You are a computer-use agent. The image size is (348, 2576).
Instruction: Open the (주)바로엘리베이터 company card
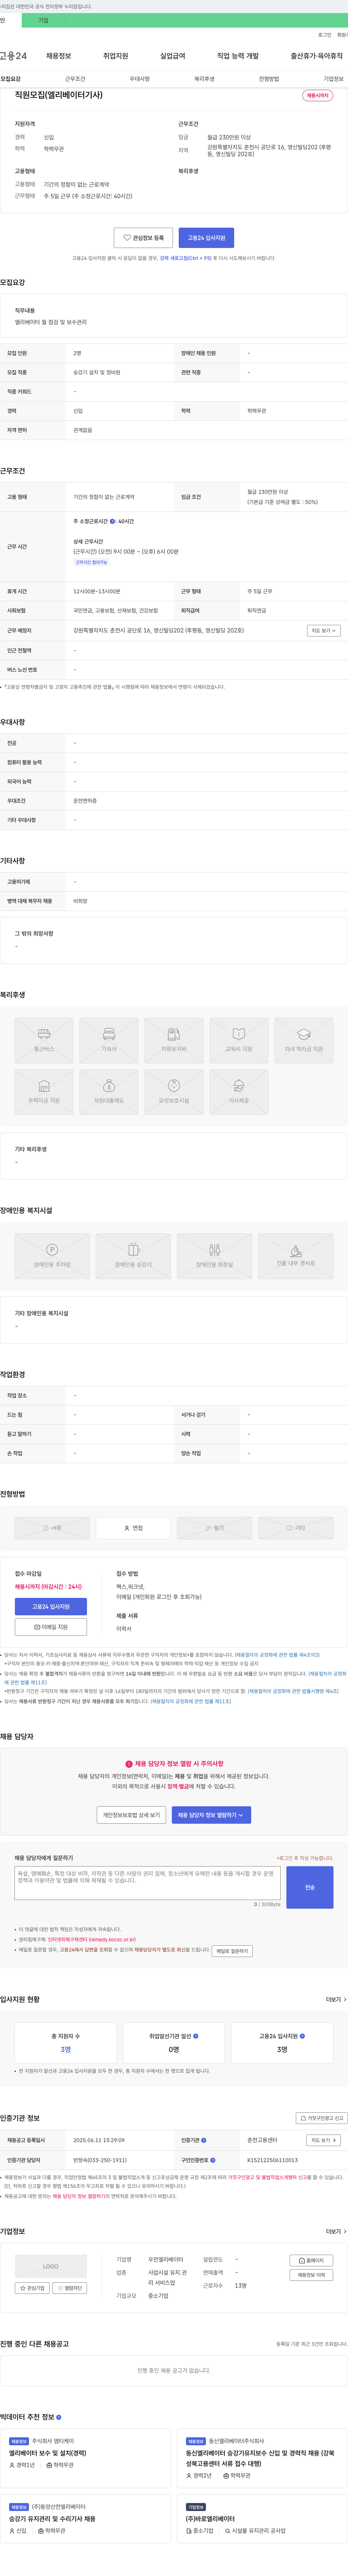coord(262,2518)
